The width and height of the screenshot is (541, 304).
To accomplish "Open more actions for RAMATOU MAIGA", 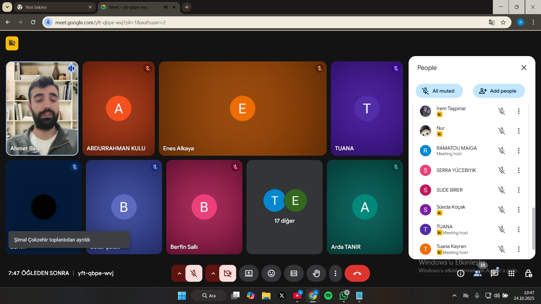I will coord(518,151).
